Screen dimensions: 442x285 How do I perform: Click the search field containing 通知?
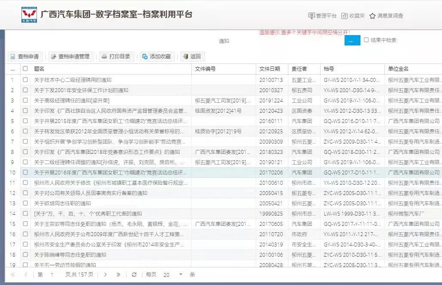(279, 41)
